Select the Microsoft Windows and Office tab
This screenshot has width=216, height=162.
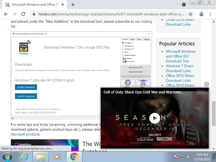(35, 5)
